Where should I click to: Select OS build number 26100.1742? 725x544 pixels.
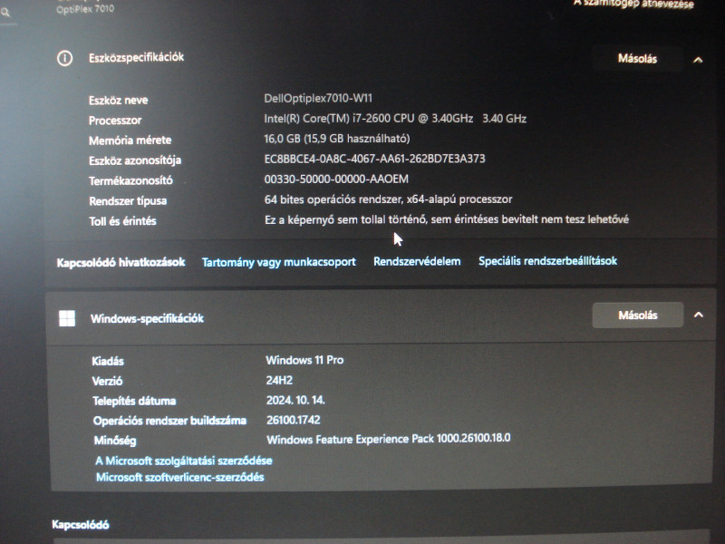coord(294,420)
